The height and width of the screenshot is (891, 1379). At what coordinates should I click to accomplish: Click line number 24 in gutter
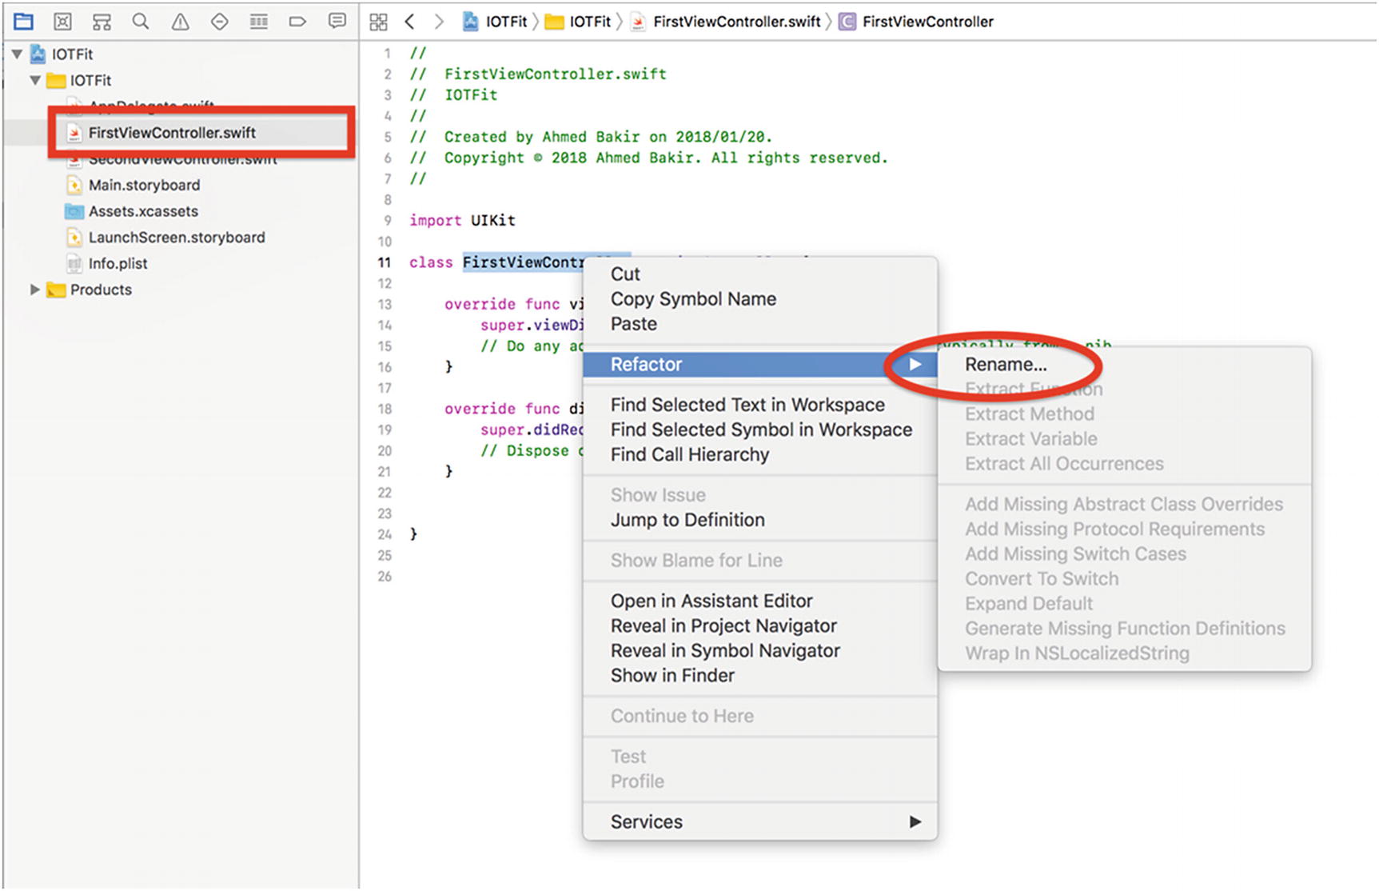385,534
